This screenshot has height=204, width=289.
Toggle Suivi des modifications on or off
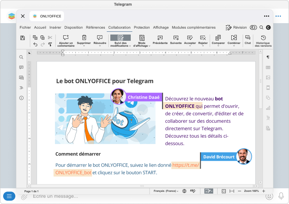coord(121,38)
